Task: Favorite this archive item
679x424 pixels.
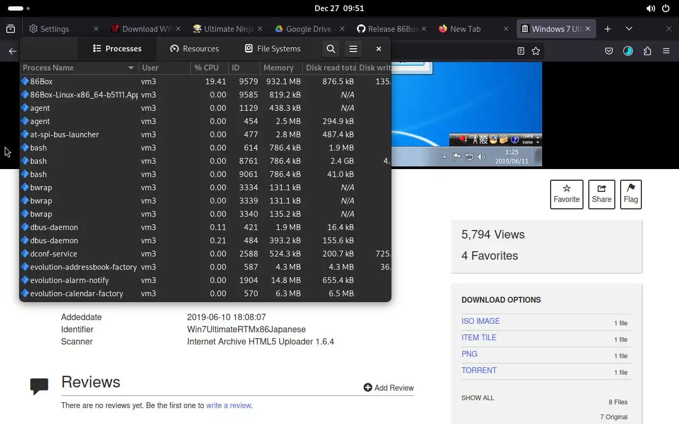Action: click(x=567, y=194)
